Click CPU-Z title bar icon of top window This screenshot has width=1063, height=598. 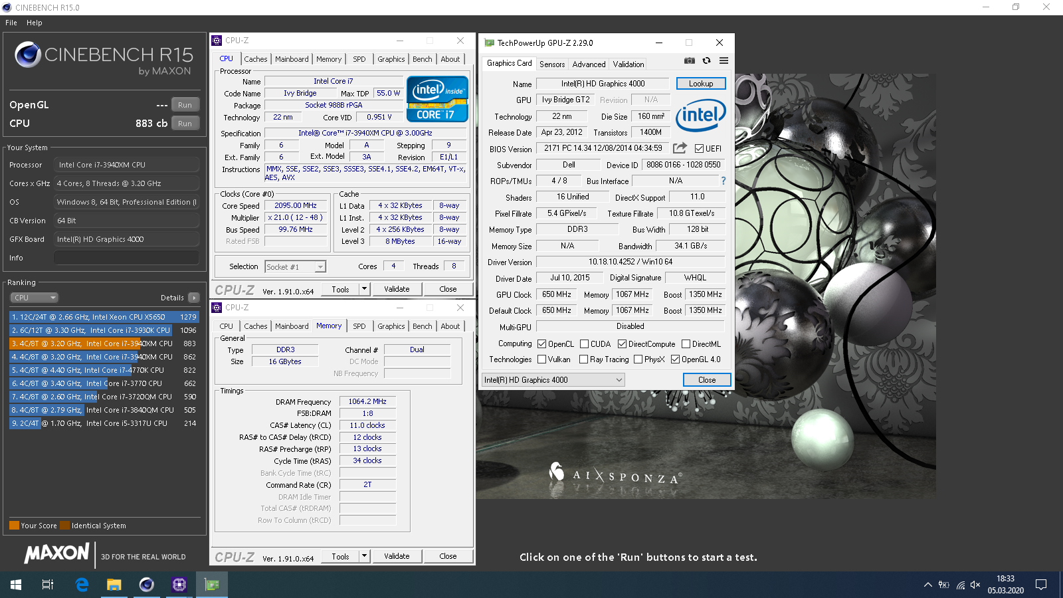click(x=217, y=41)
